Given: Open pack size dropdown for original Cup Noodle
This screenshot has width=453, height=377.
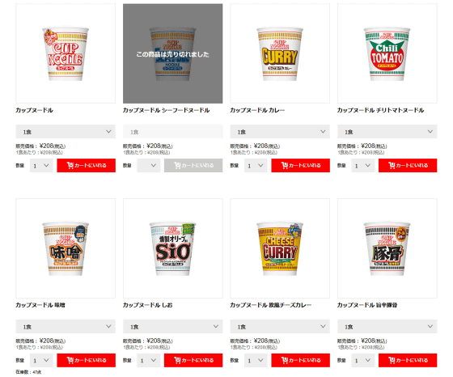Looking at the screenshot, I should (66, 132).
